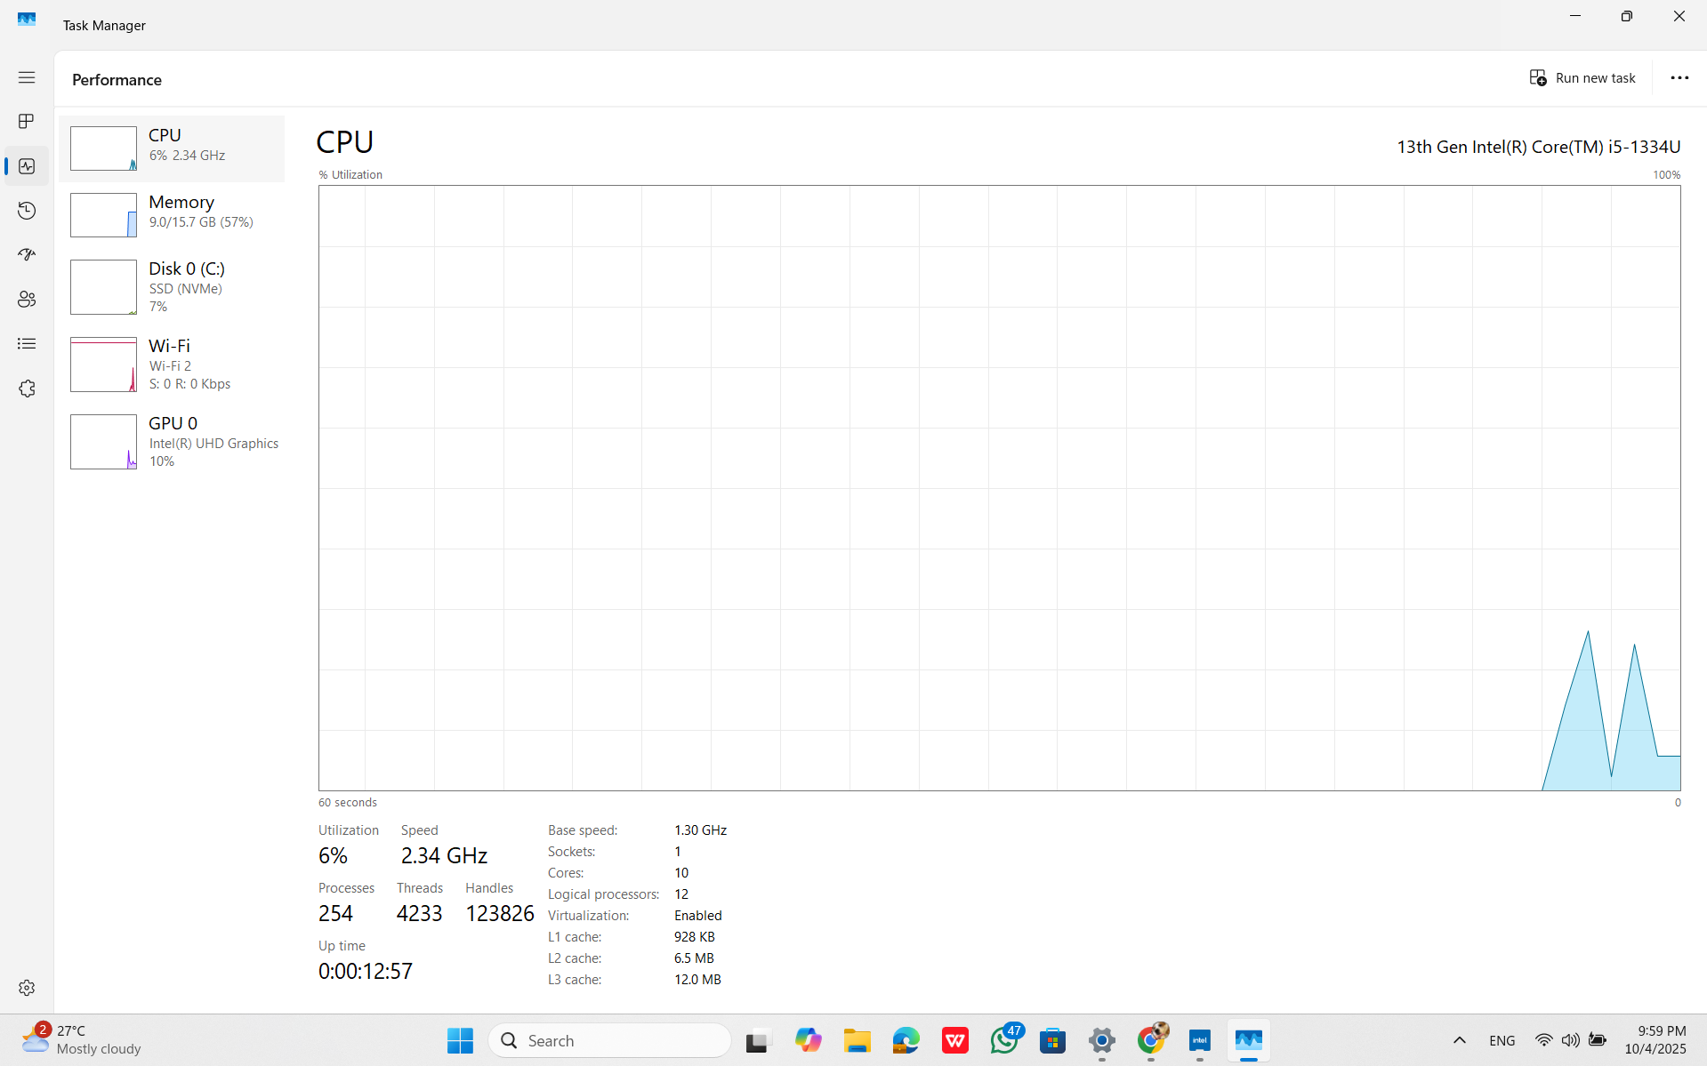The height and width of the screenshot is (1066, 1707).
Task: Select the CPU performance entry
Action: tap(172, 148)
